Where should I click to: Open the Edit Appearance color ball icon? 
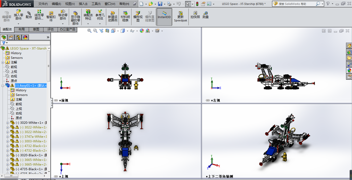pyautogui.click(x=142, y=31)
